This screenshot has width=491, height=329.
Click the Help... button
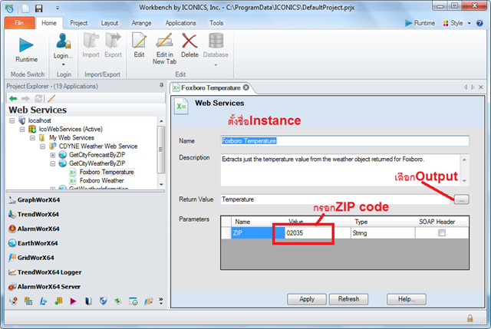[407, 299]
